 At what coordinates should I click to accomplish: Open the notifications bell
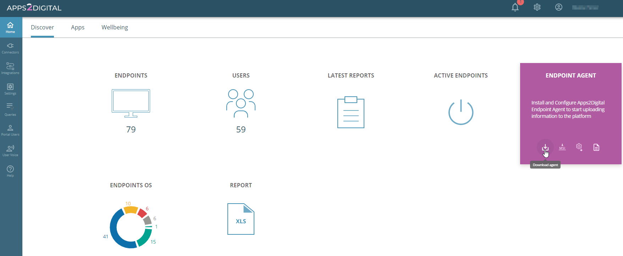coord(515,7)
